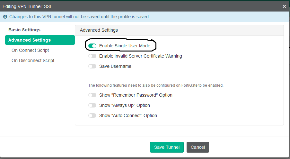Toggle the Save Username switch on
Screen dimensions: 290x159
[92, 66]
